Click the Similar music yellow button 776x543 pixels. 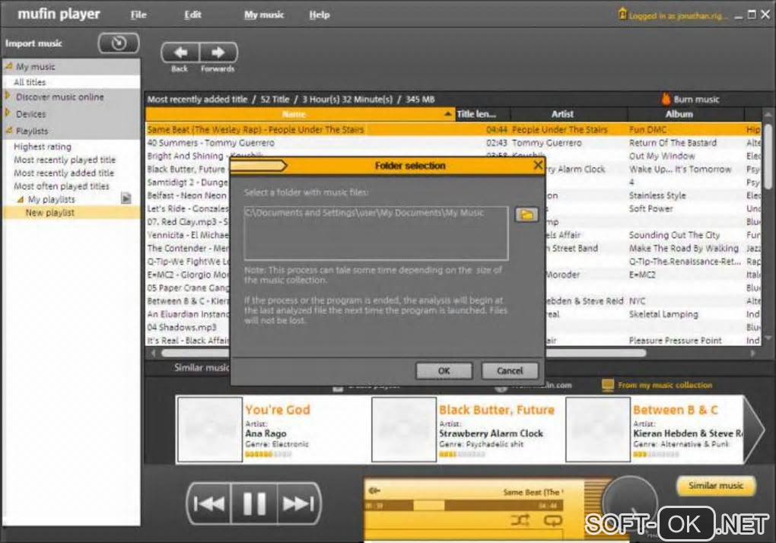(716, 486)
